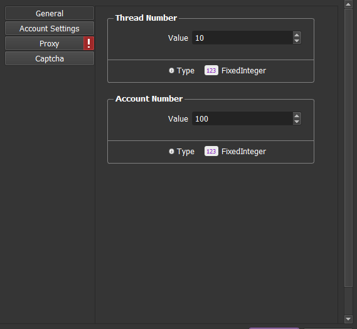Click the info icon beside Account Number Type
The width and height of the screenshot is (357, 329).
171,152
